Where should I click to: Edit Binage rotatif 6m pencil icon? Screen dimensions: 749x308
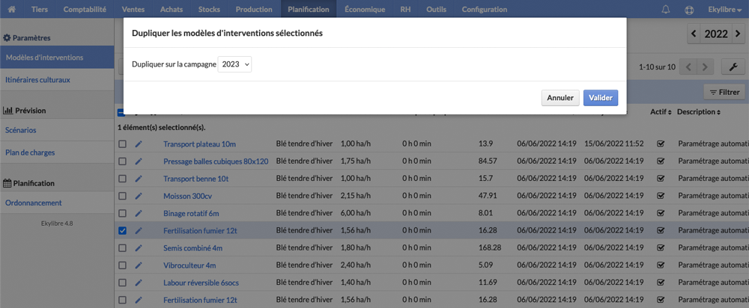(x=139, y=213)
